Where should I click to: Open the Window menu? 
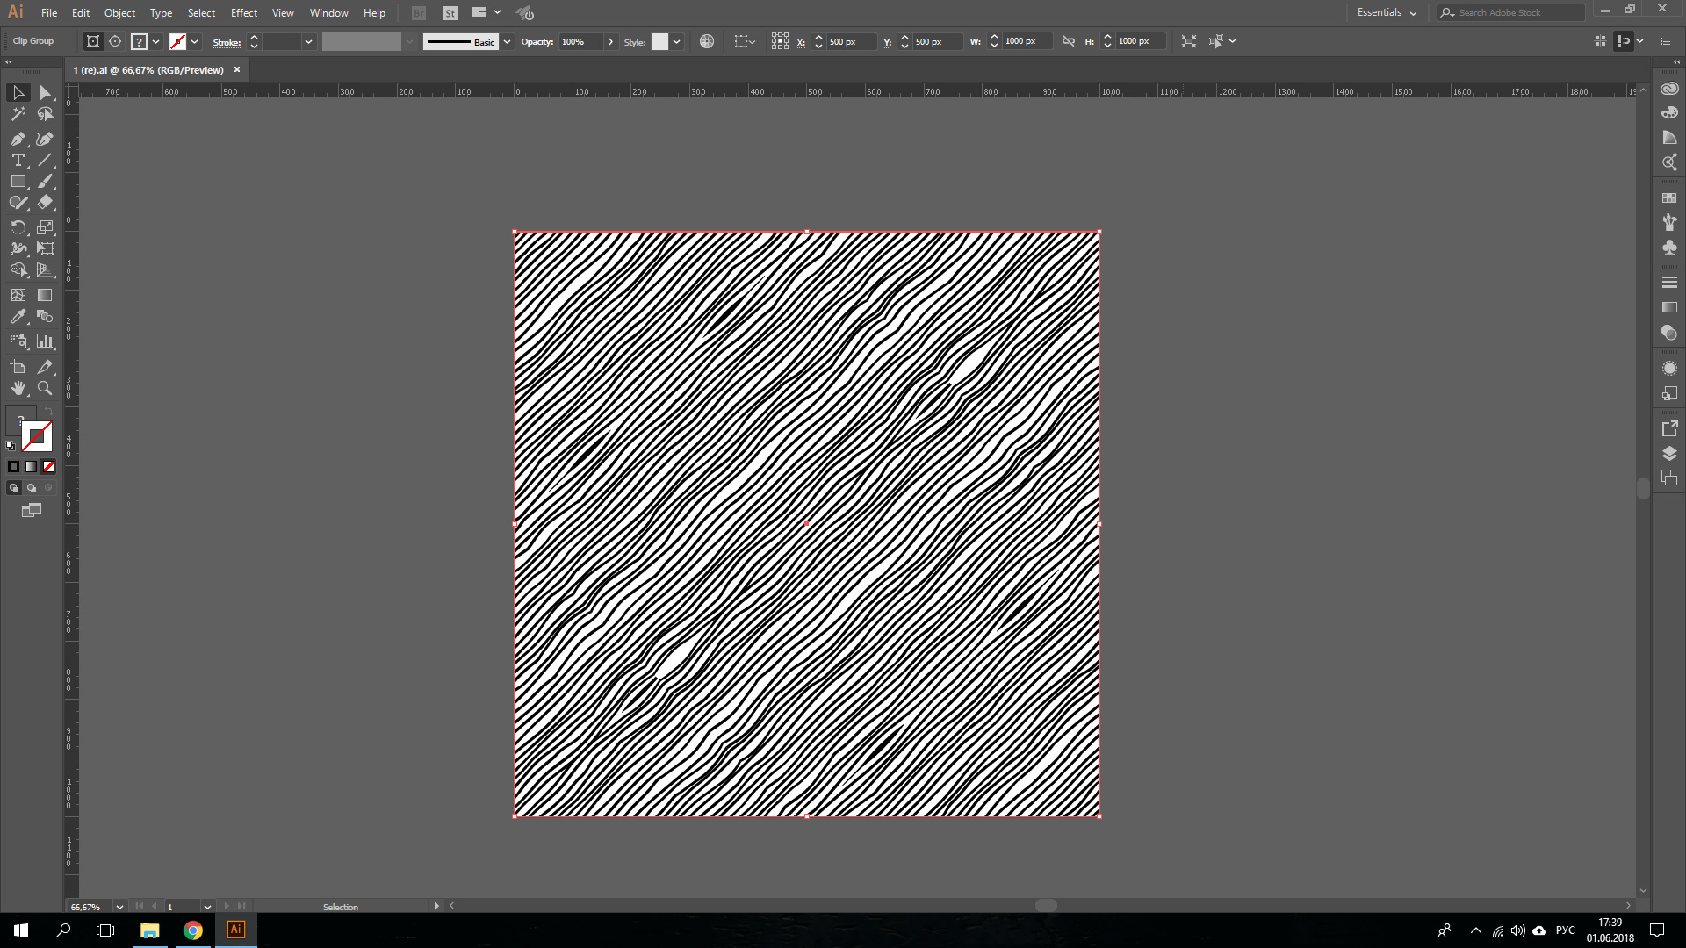pyautogui.click(x=328, y=12)
